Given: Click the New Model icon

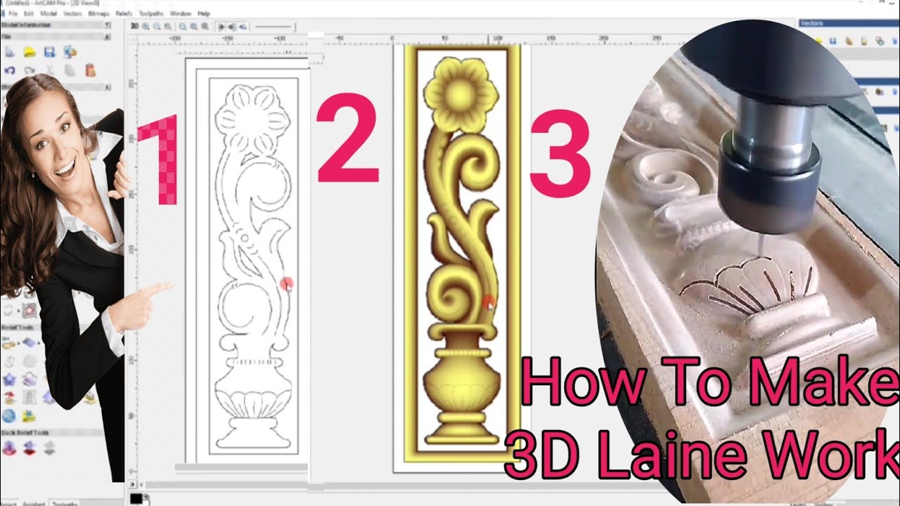Looking at the screenshot, I should pyautogui.click(x=10, y=51).
